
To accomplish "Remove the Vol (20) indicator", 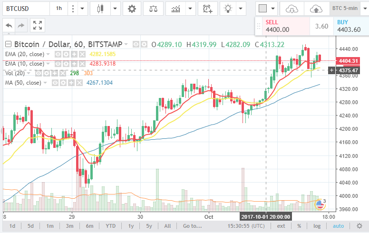I will (x=62, y=73).
